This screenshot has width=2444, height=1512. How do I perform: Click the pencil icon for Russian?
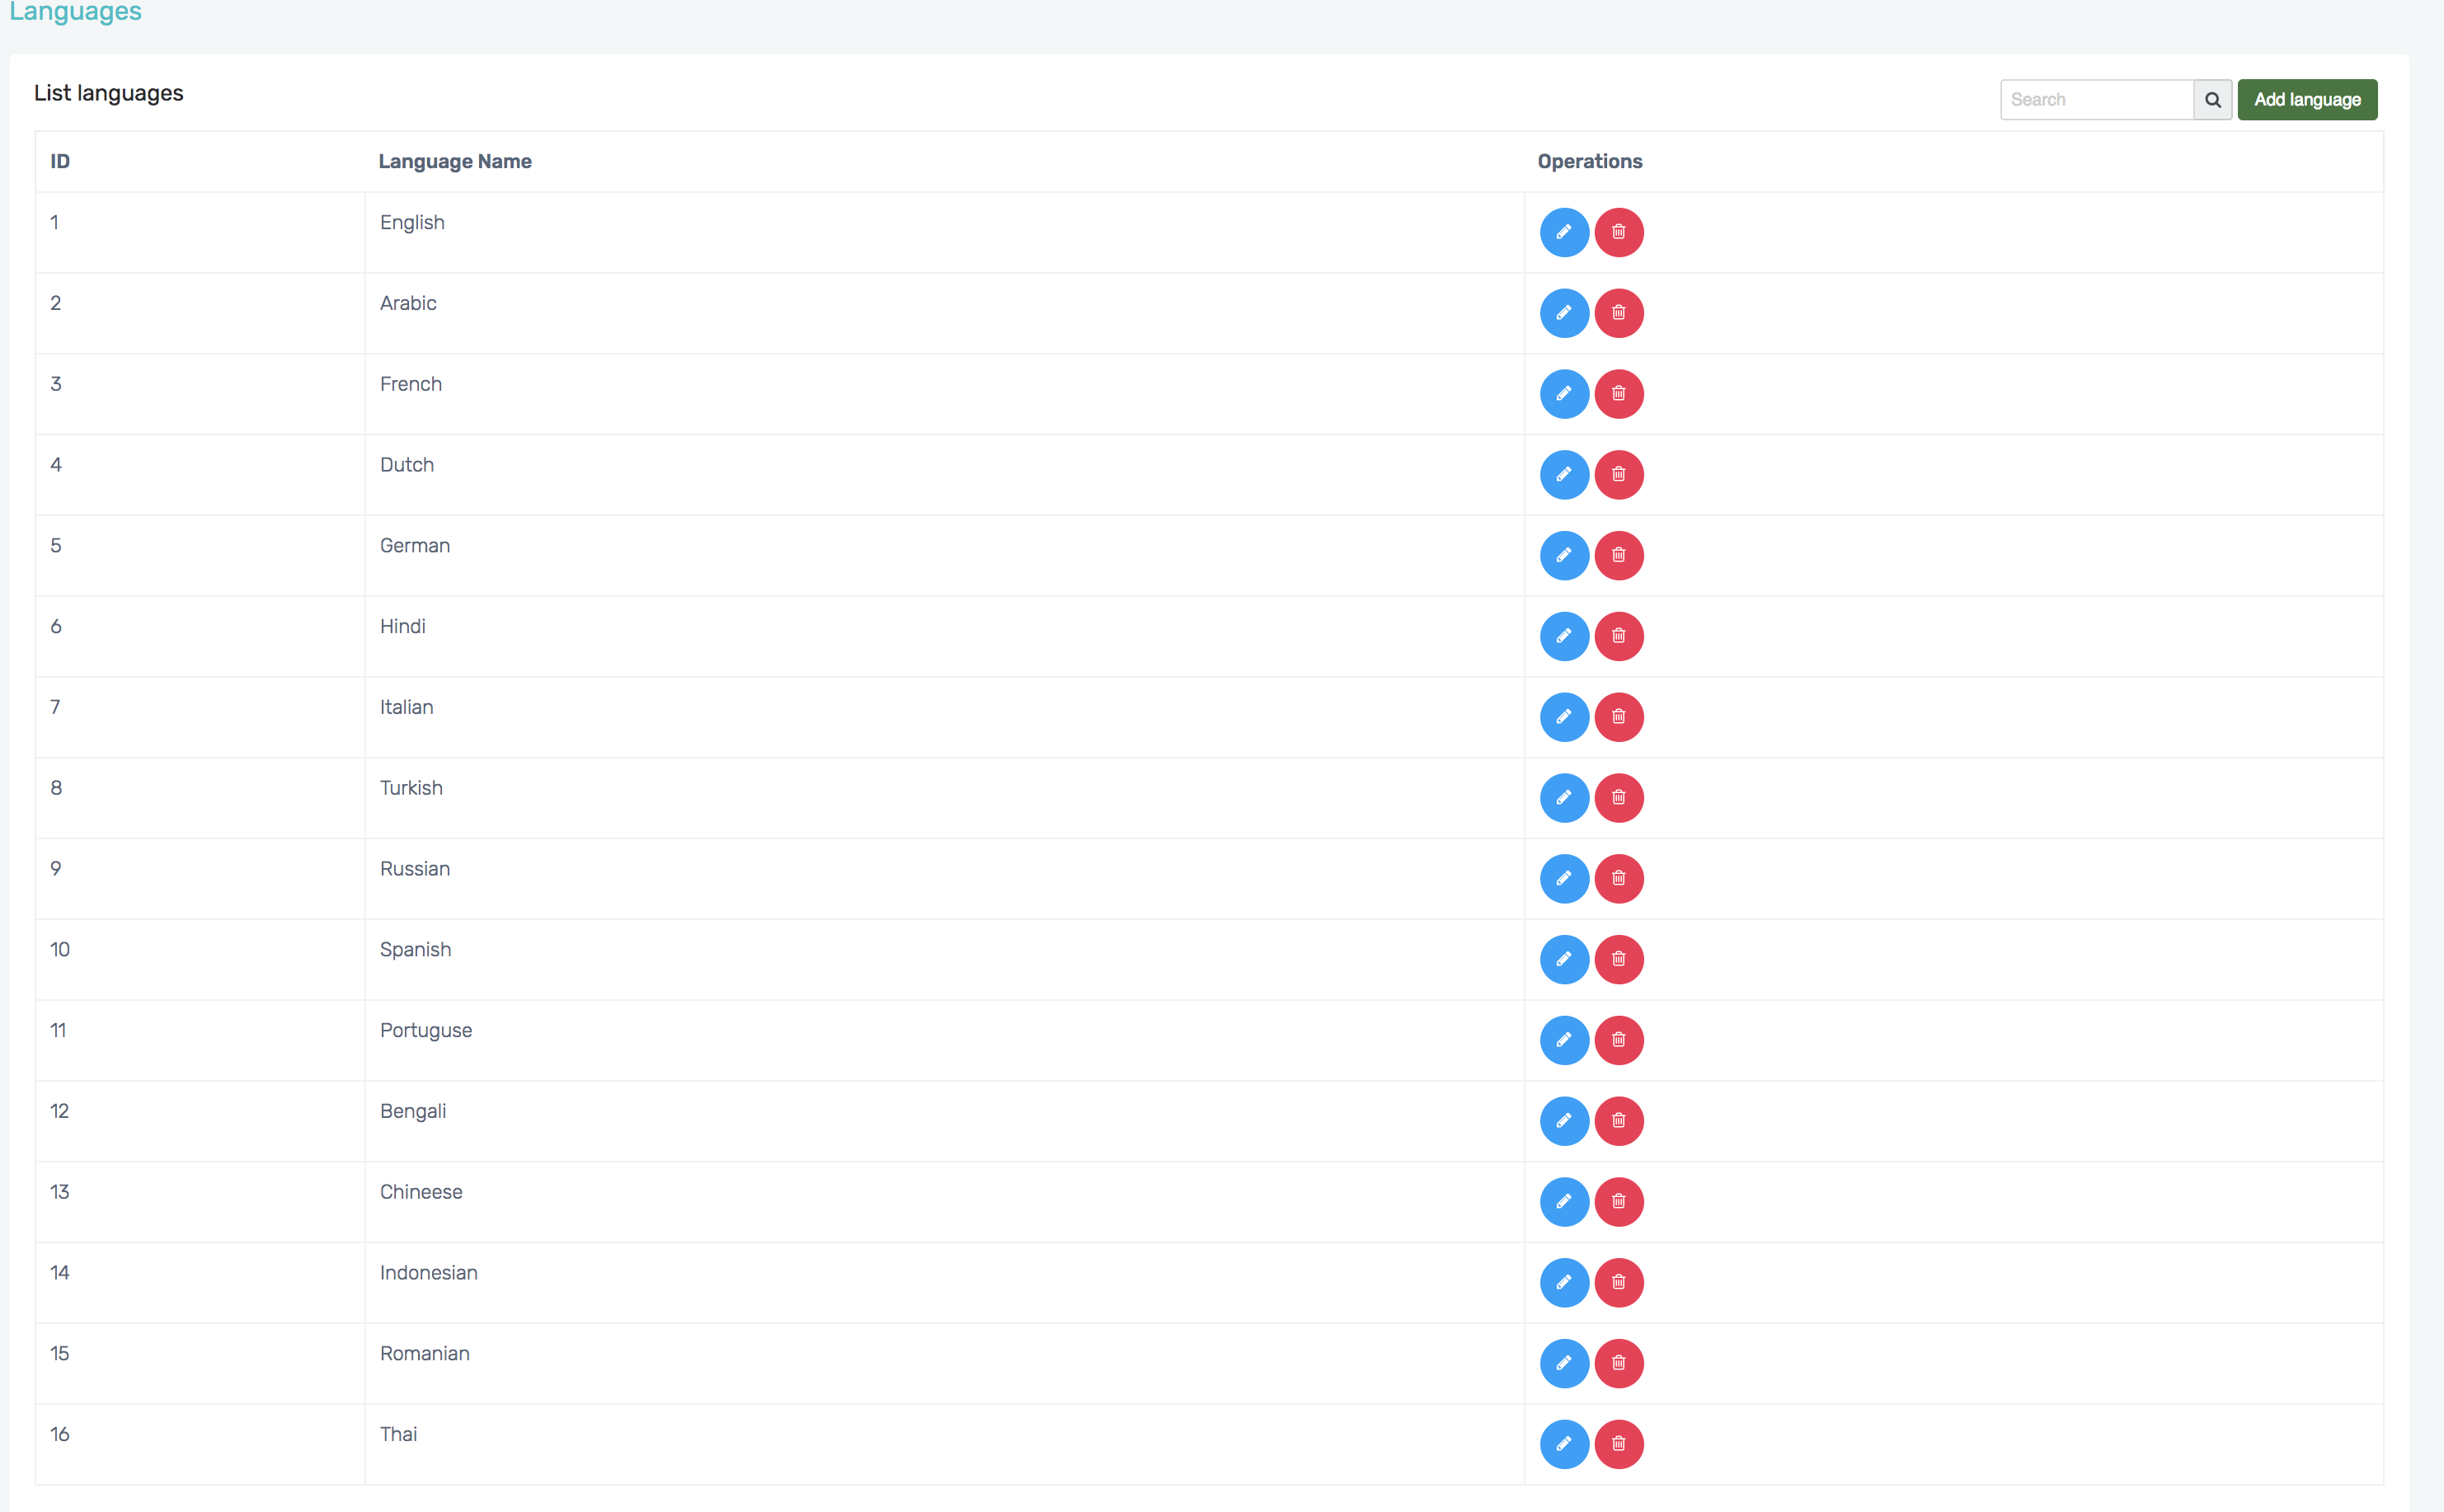coord(1564,879)
